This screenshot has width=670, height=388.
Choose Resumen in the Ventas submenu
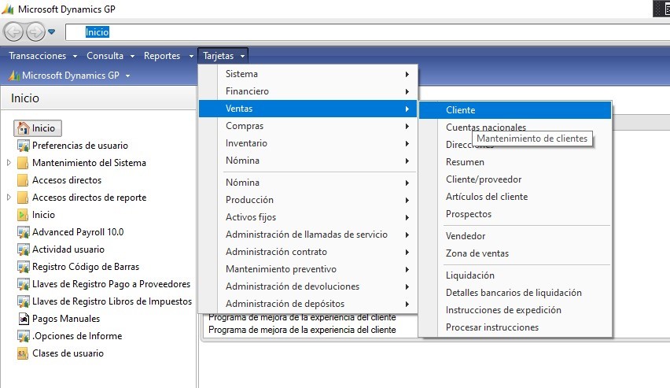[x=515, y=162]
